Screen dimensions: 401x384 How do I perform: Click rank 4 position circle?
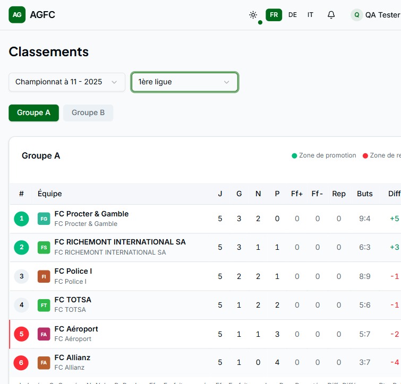(21, 305)
